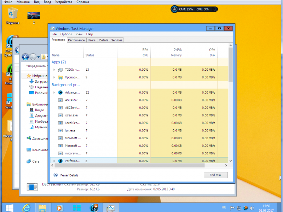This screenshot has height=212, width=283.
Task: Switch to the Services tab
Action: pos(117,40)
